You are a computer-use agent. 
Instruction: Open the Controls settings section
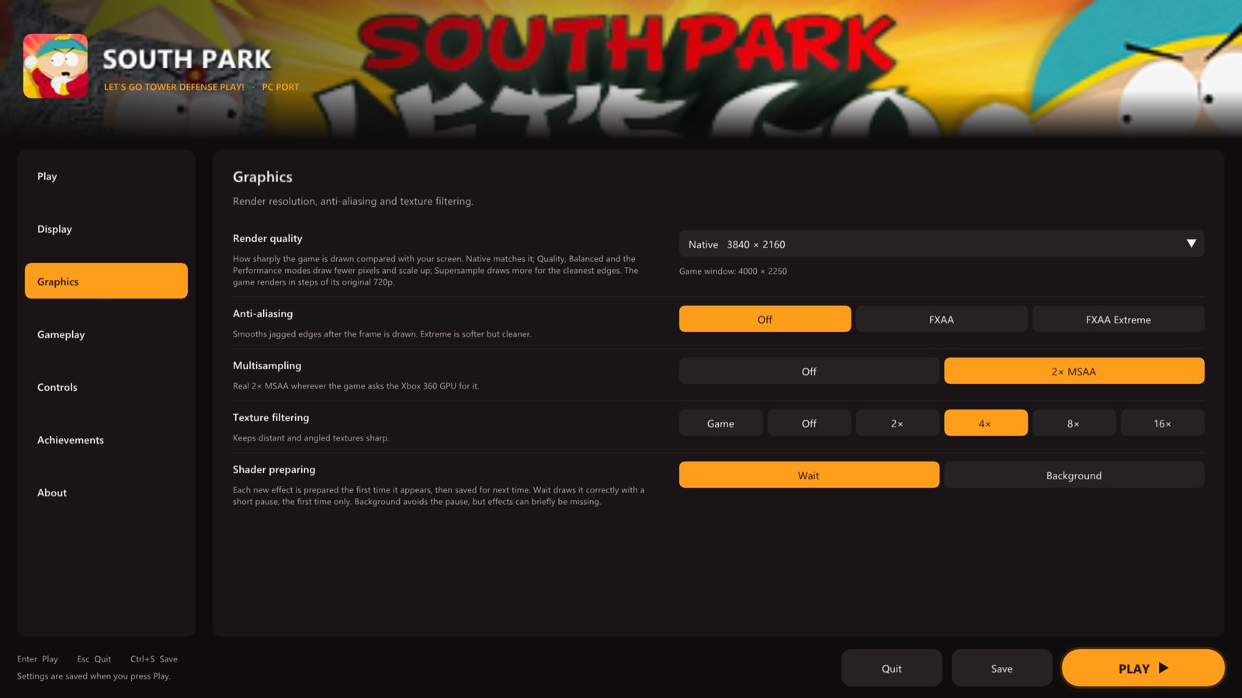coord(106,387)
